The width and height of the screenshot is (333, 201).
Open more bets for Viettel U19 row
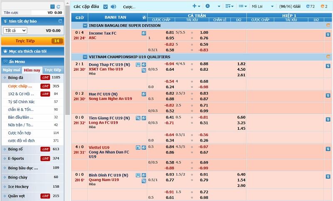coord(328,149)
